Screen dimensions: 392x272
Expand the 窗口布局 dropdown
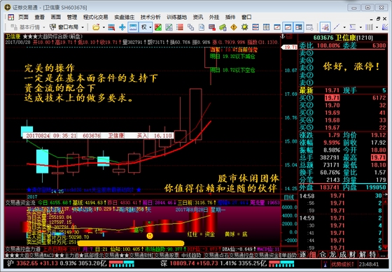(83, 27)
